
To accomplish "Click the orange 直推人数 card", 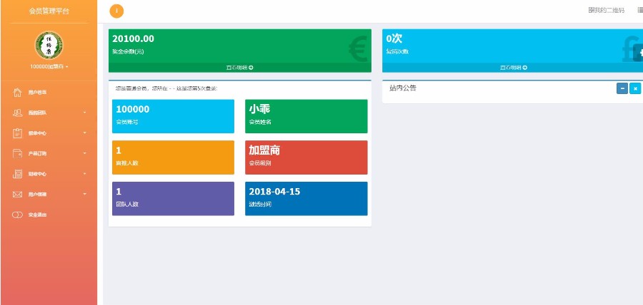I will point(173,157).
